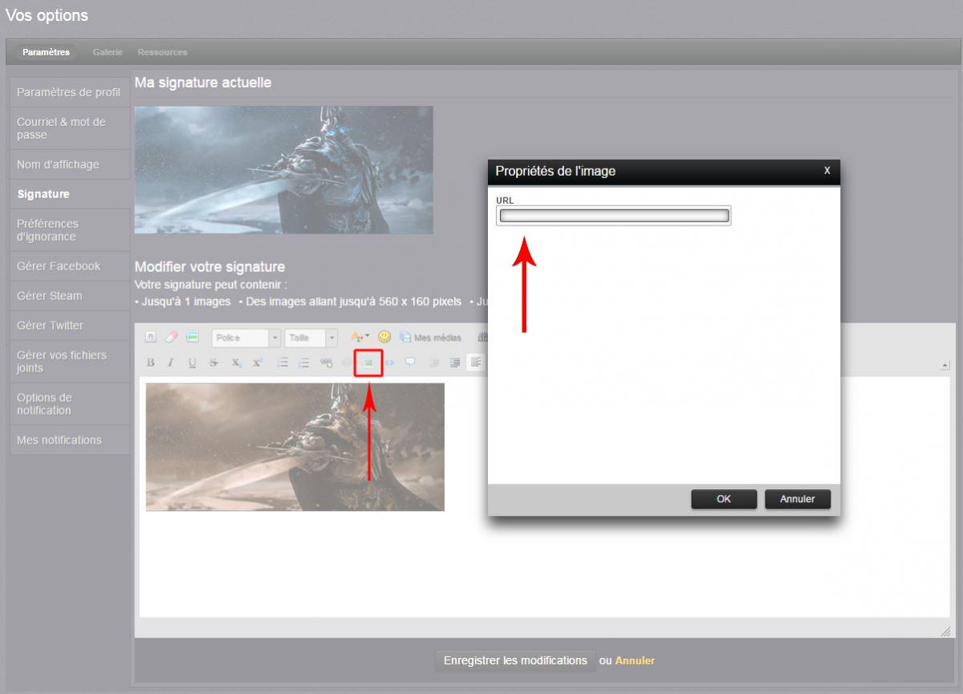963x694 pixels.
Task: Open Gérer Twitter settings
Action: 70,326
